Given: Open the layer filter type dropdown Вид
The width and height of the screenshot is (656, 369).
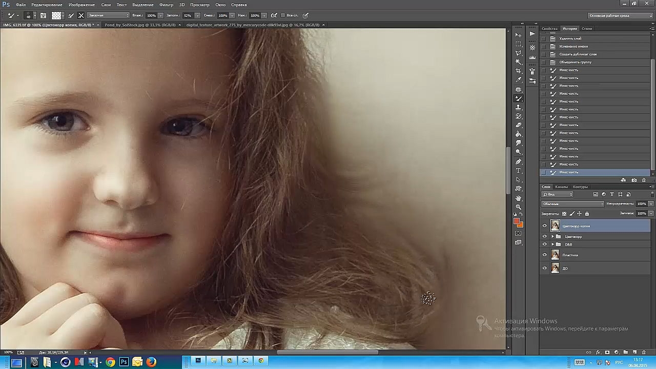Looking at the screenshot, I should (558, 194).
